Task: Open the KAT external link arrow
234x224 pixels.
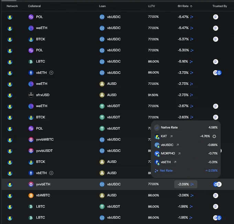Action: 171,136
